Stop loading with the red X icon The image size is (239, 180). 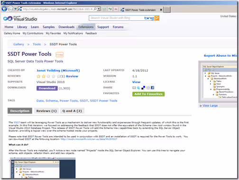[116, 9]
